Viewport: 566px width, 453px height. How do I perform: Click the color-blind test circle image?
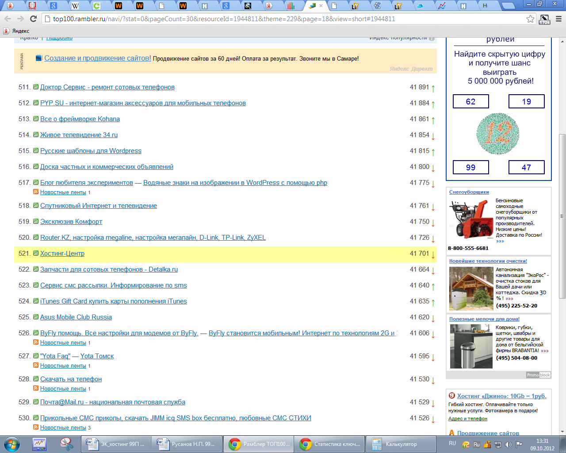pos(498,134)
